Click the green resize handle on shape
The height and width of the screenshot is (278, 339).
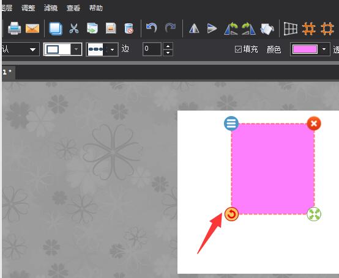[x=314, y=214]
